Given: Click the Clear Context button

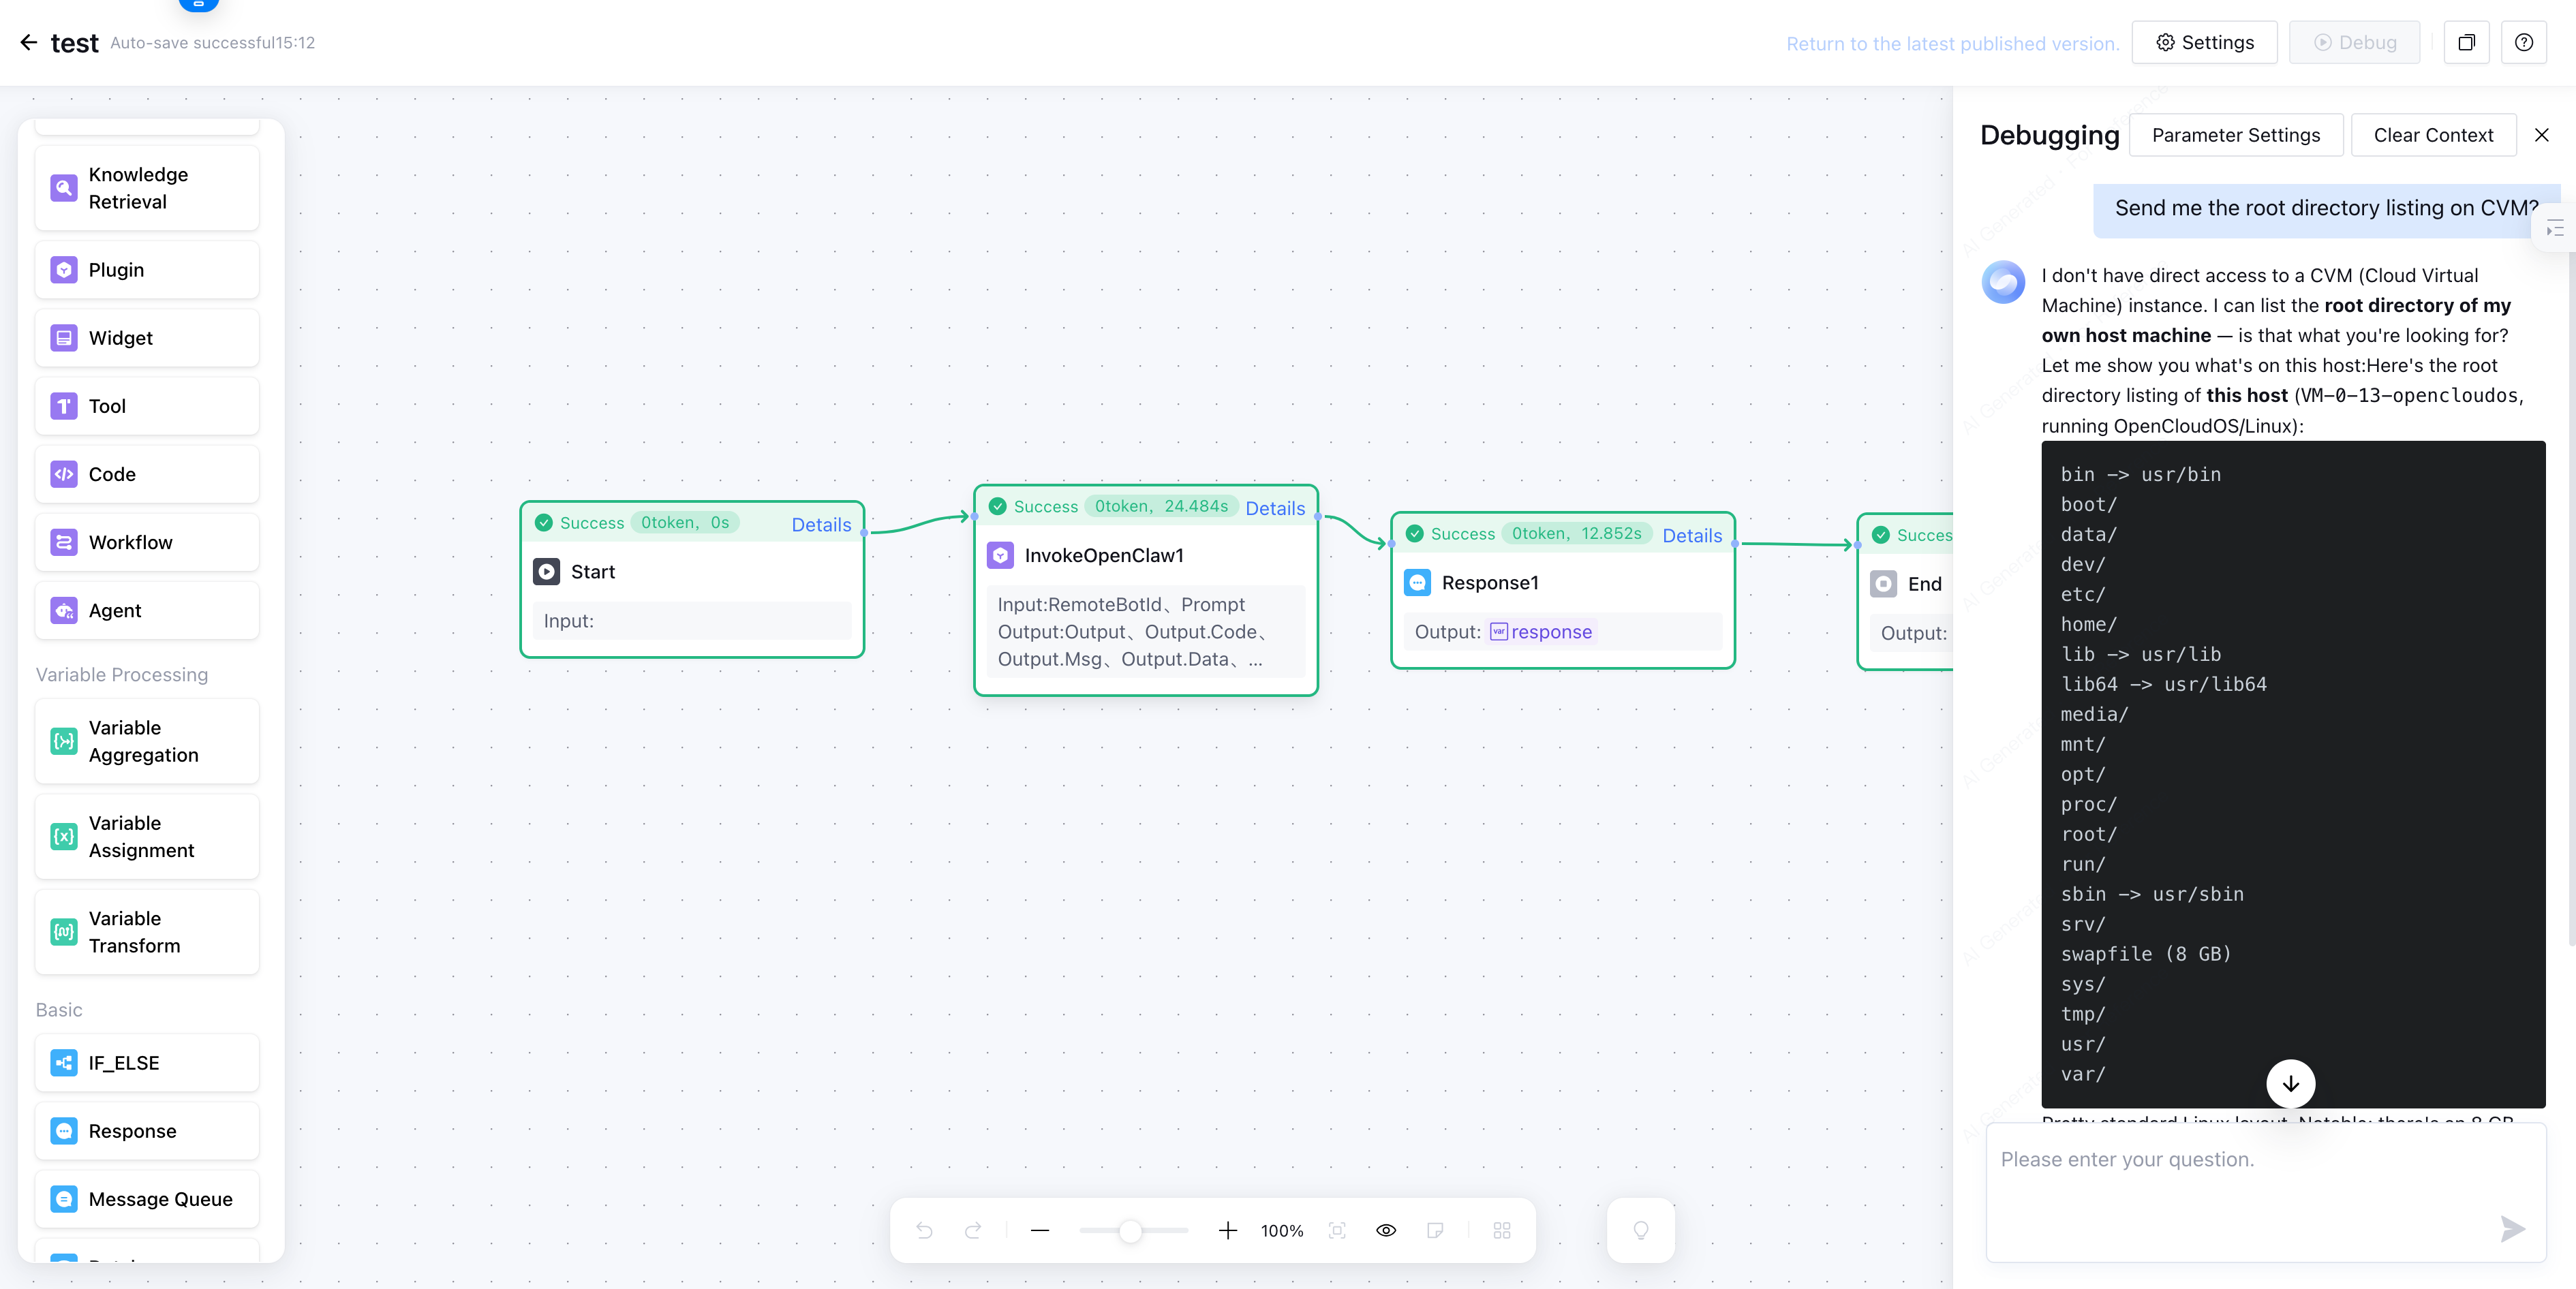Looking at the screenshot, I should click(2432, 135).
